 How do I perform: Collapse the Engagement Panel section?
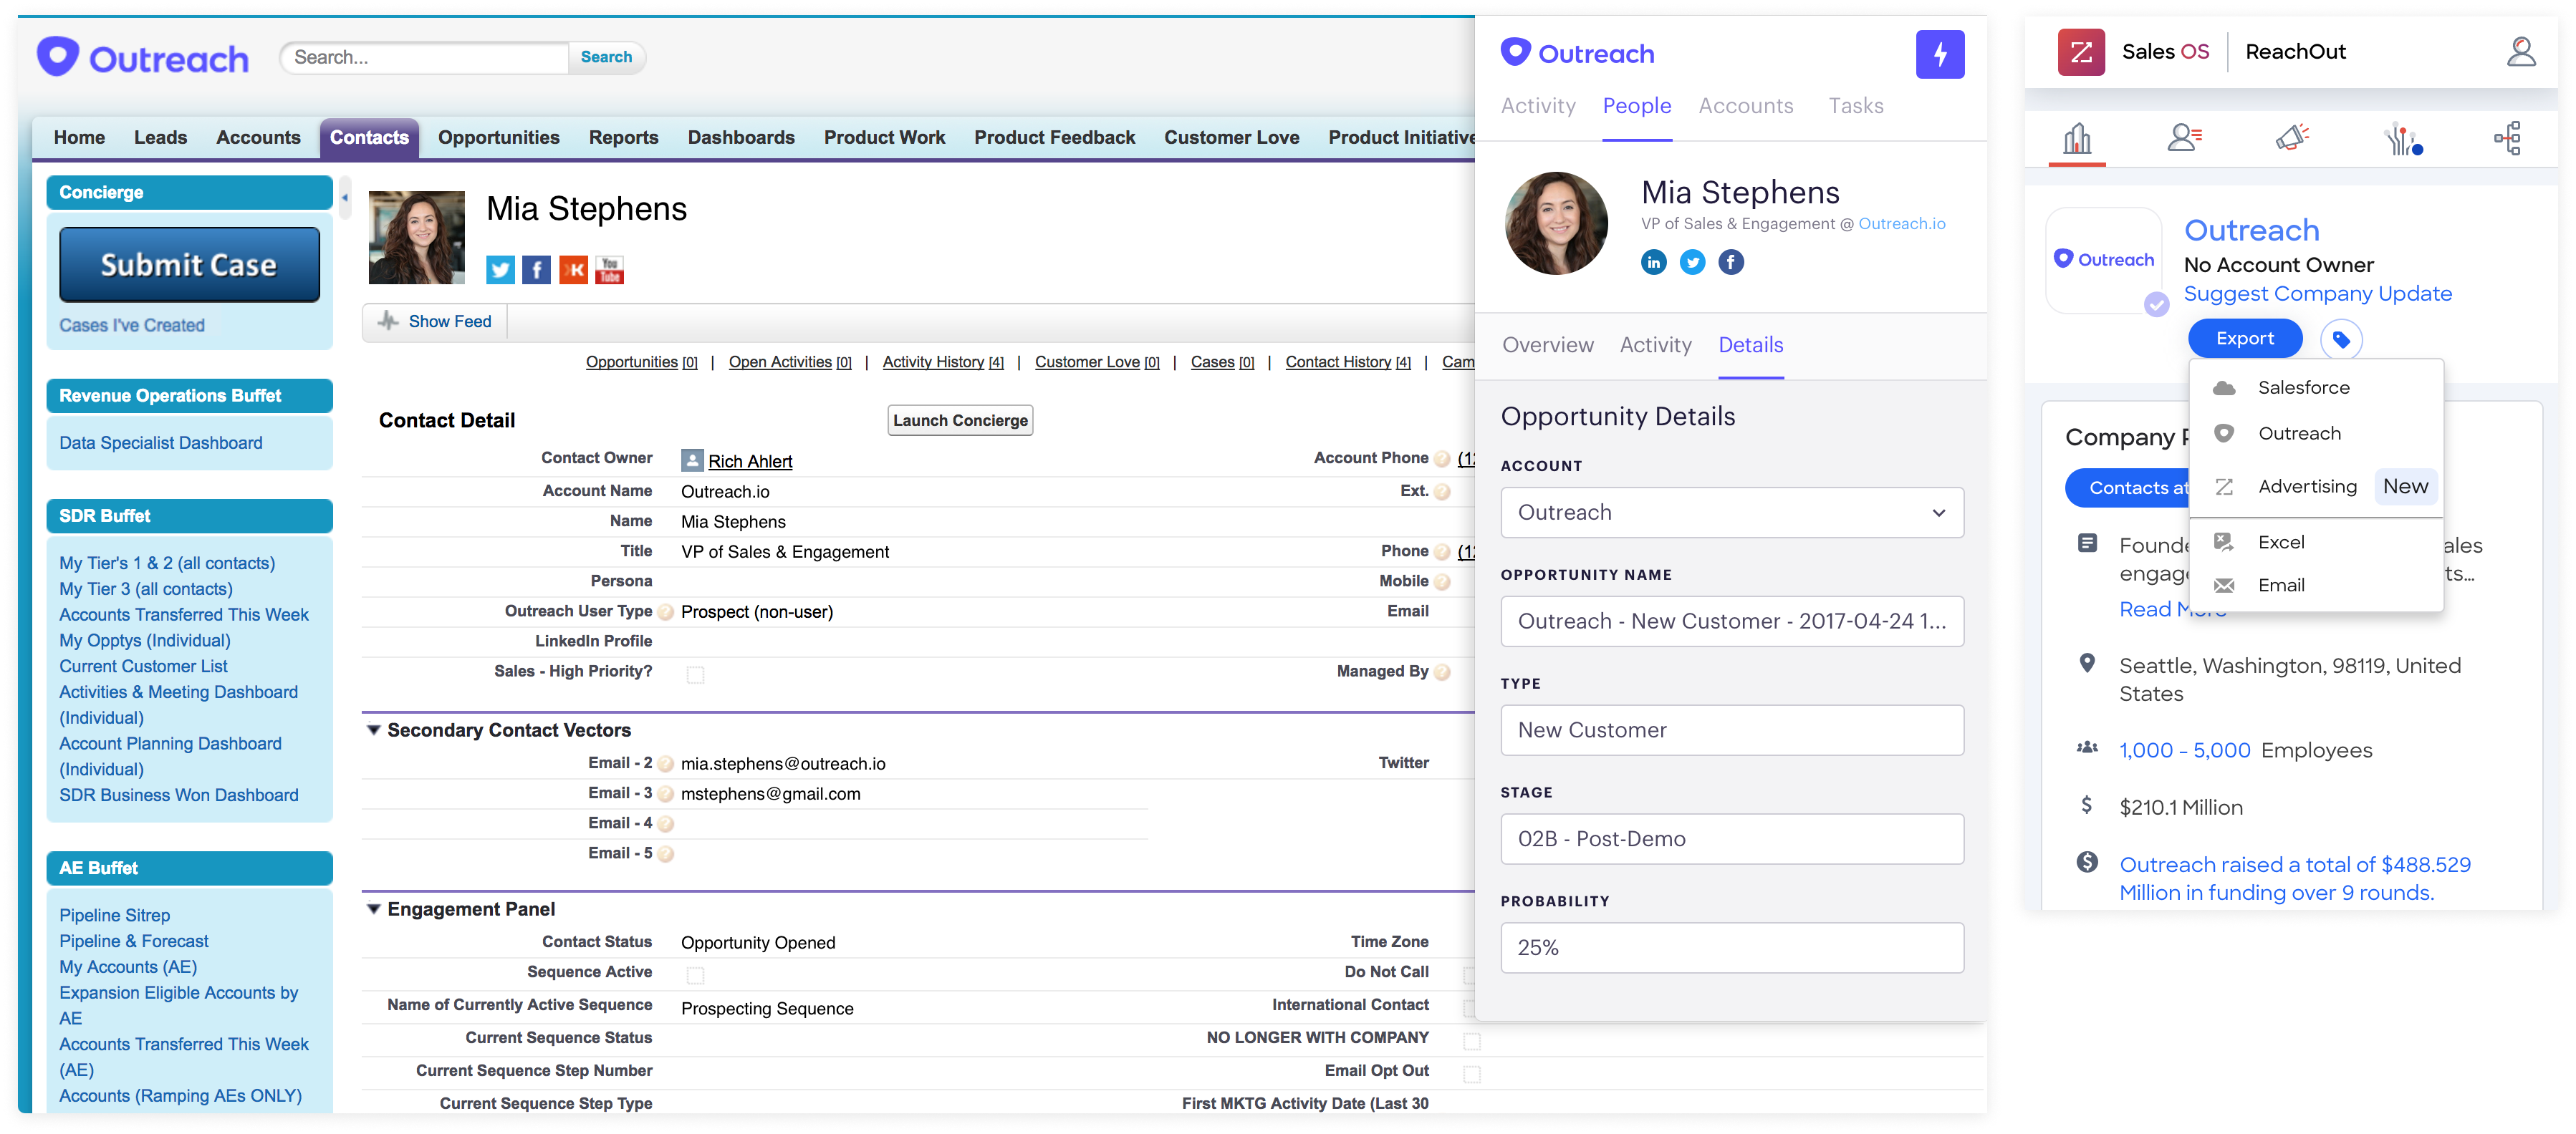[x=374, y=909]
